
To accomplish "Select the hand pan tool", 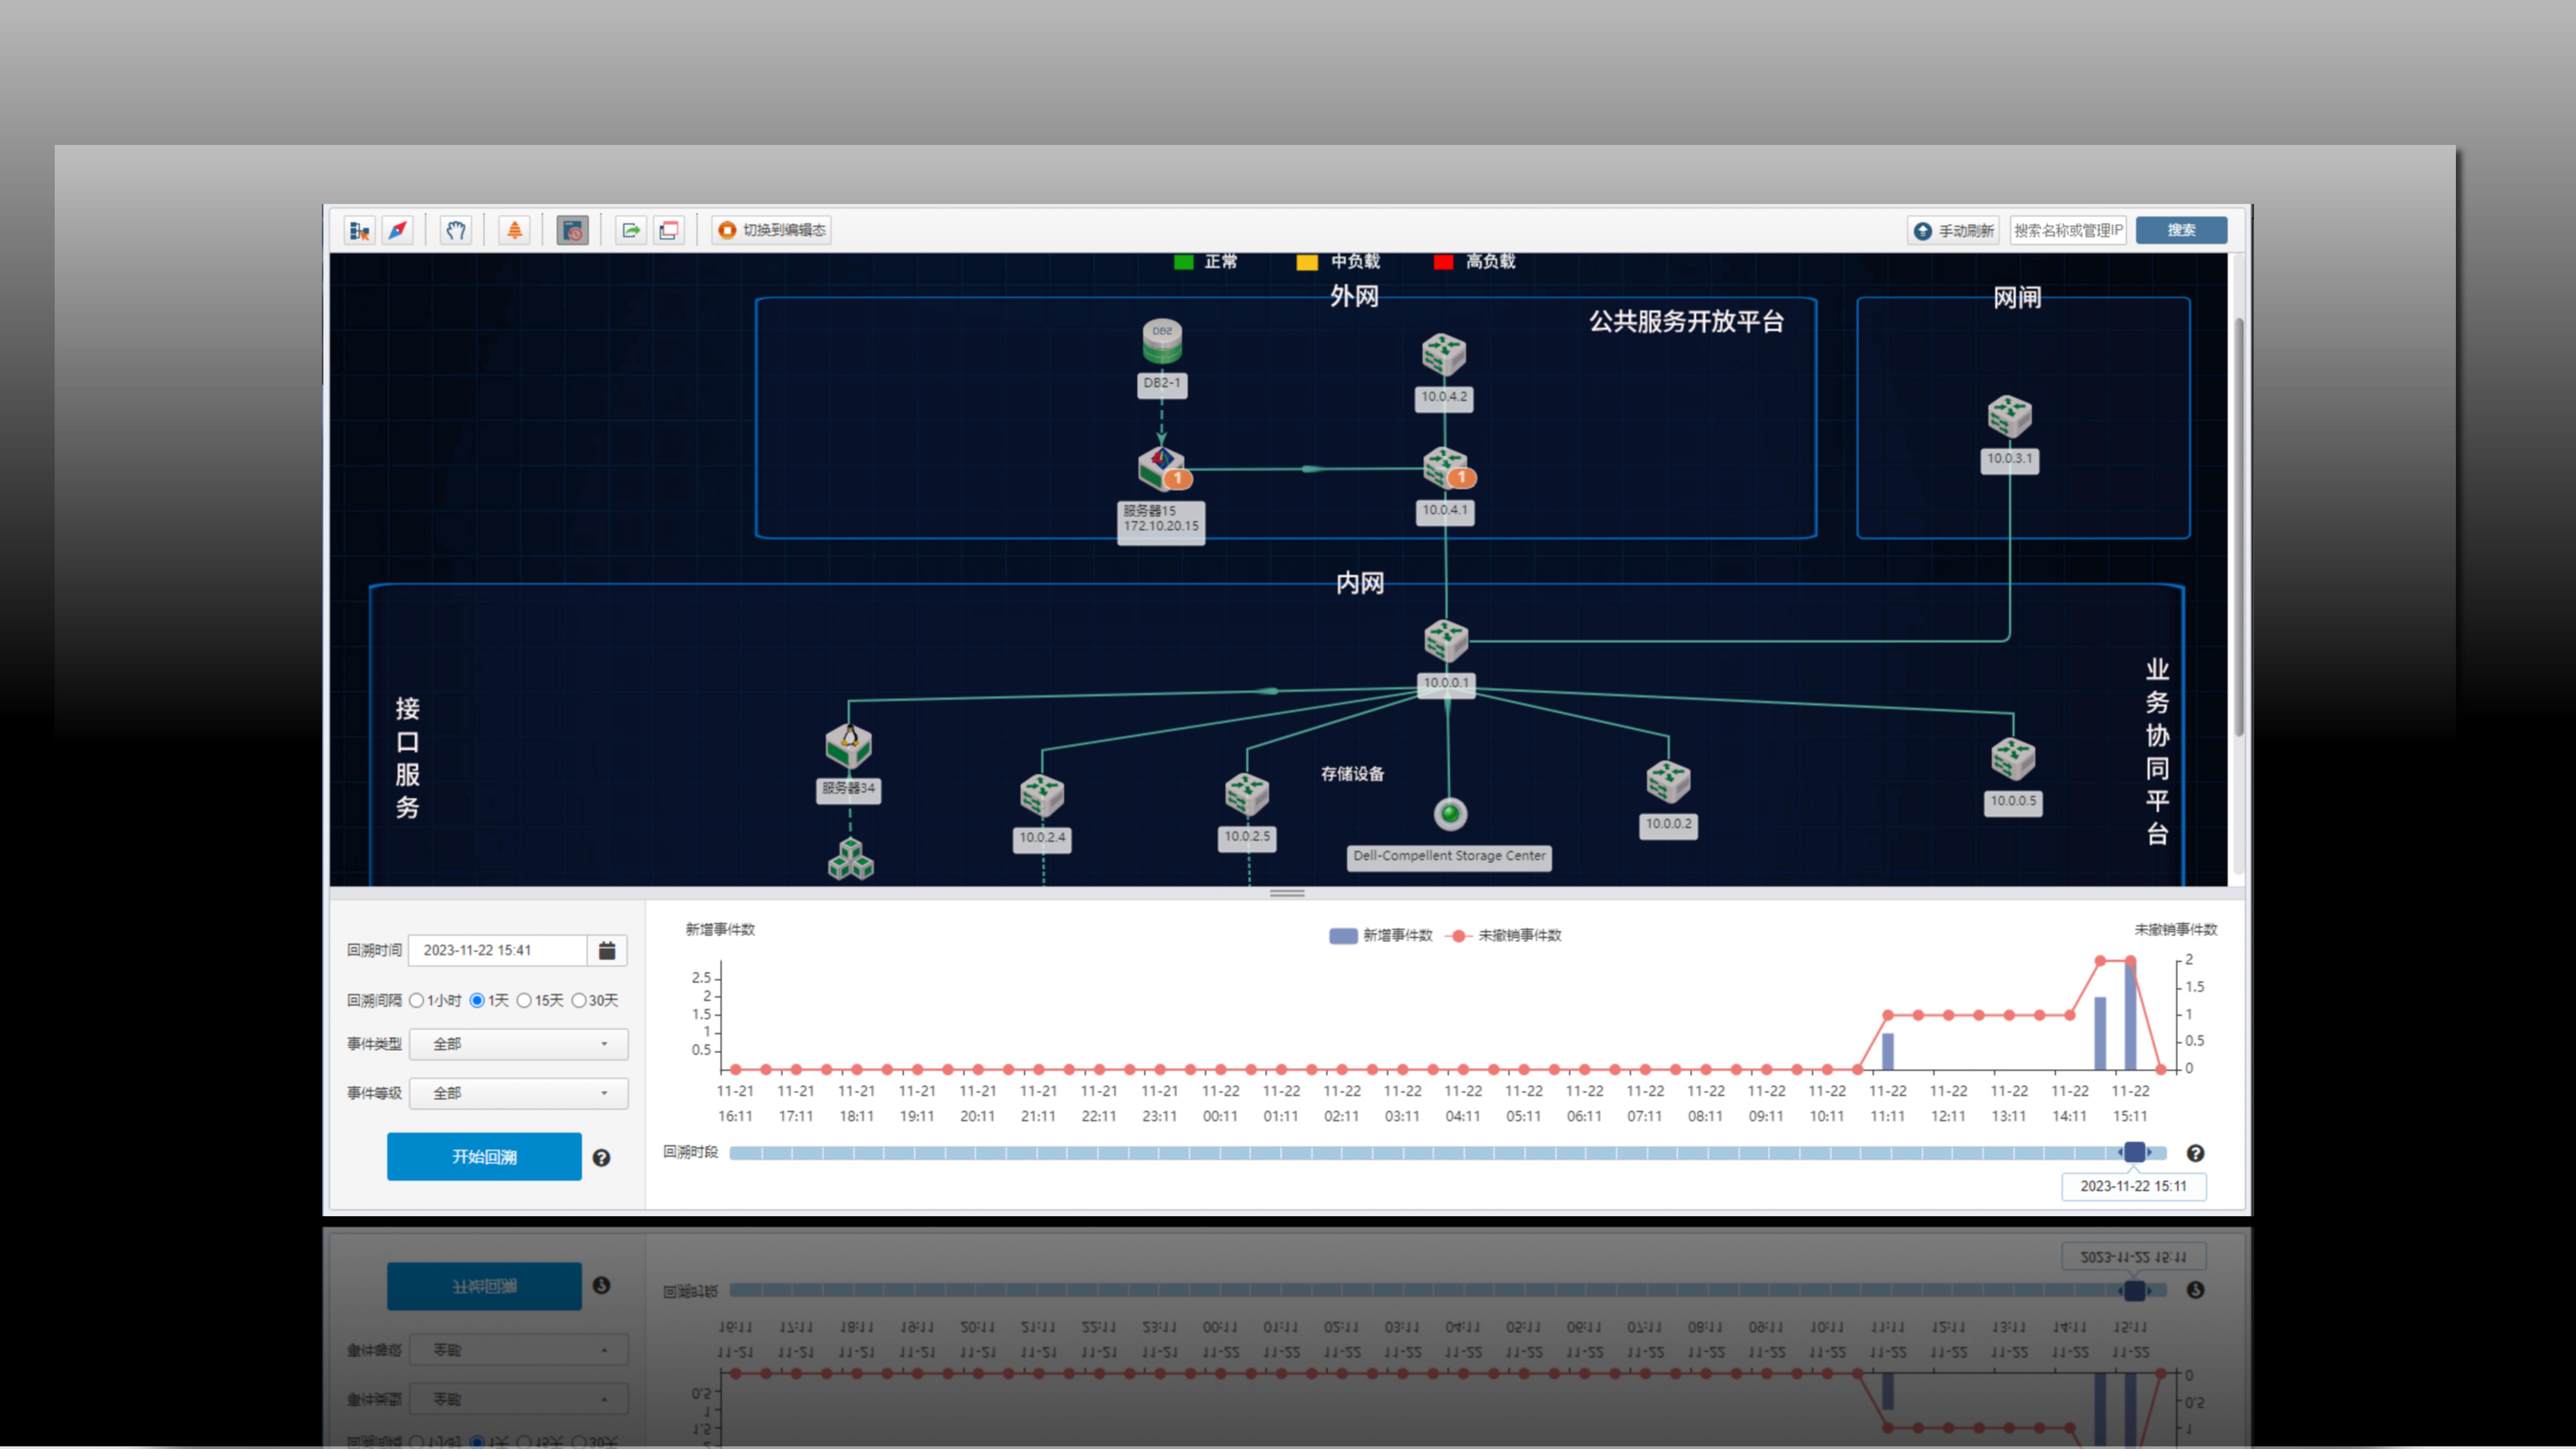I will point(456,230).
